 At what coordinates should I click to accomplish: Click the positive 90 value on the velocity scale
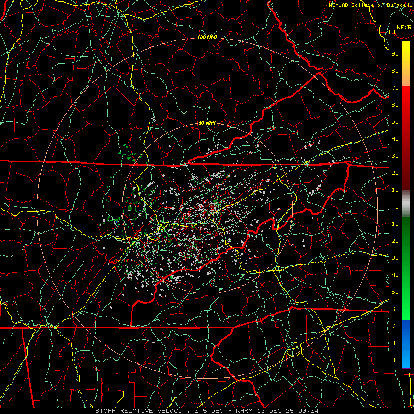pos(395,54)
